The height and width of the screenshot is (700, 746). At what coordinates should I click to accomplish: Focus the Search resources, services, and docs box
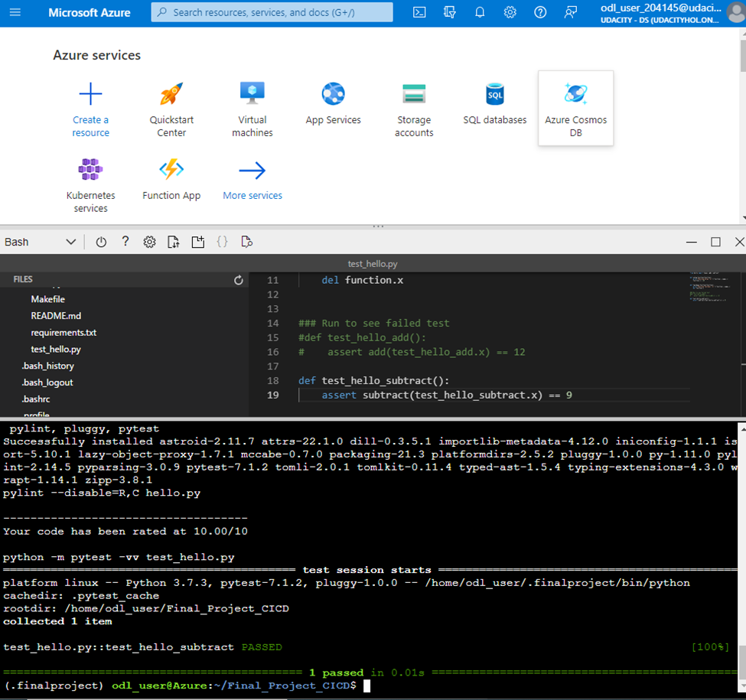272,12
